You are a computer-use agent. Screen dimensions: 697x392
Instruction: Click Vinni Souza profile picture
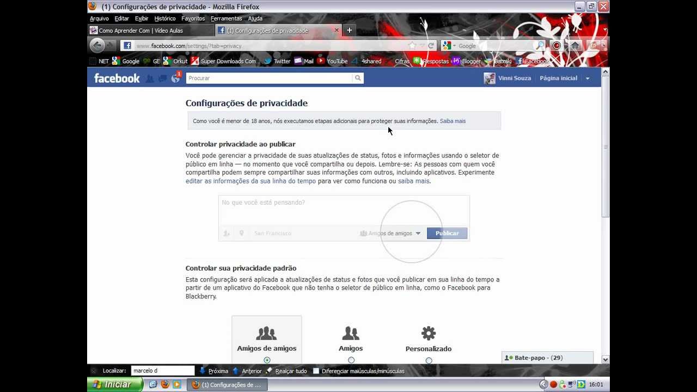click(x=490, y=78)
